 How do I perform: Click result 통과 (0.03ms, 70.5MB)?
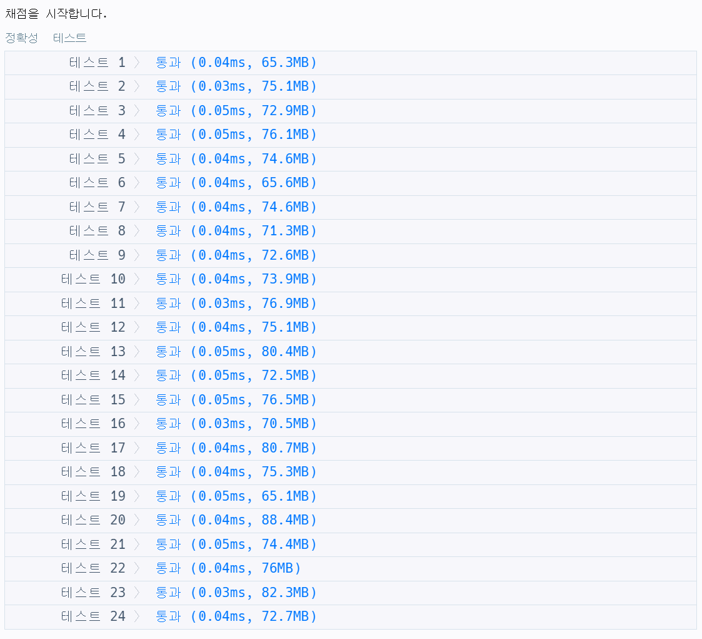click(x=236, y=424)
